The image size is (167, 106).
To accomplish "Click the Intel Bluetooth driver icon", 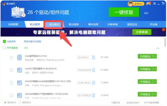I will pos(19,57).
